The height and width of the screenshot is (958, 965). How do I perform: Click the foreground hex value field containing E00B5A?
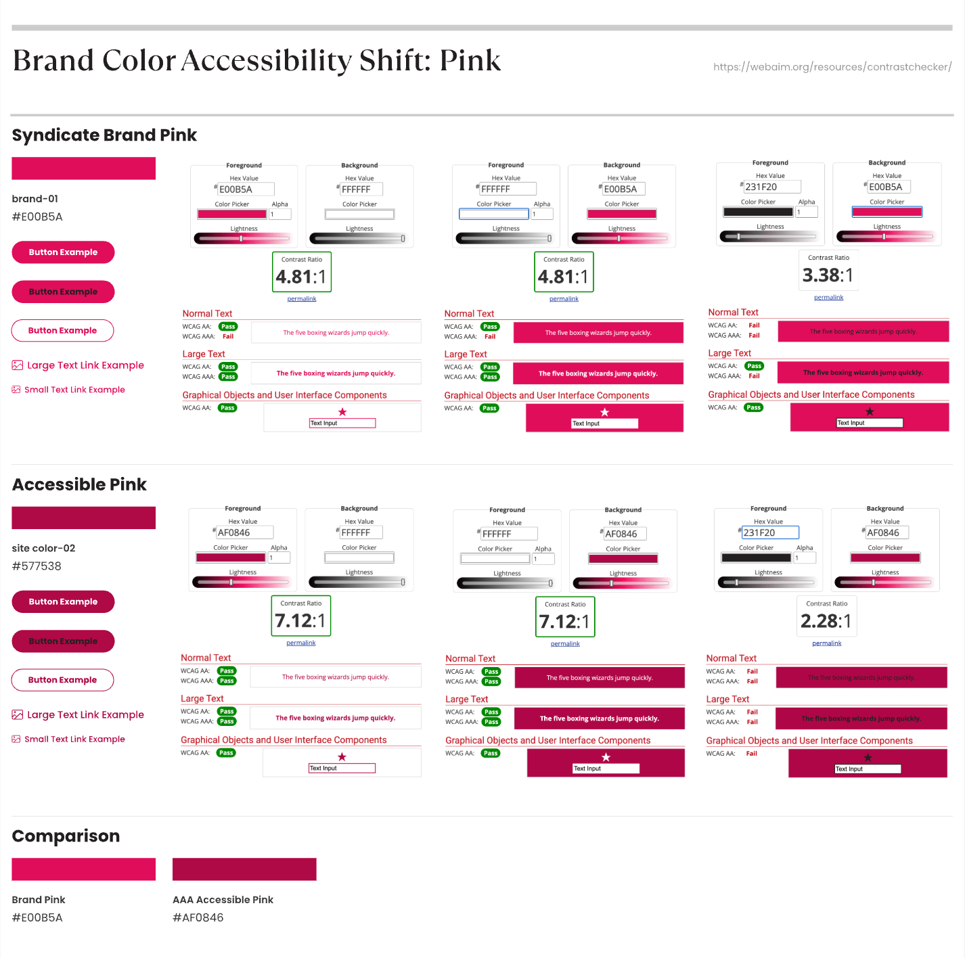click(246, 189)
